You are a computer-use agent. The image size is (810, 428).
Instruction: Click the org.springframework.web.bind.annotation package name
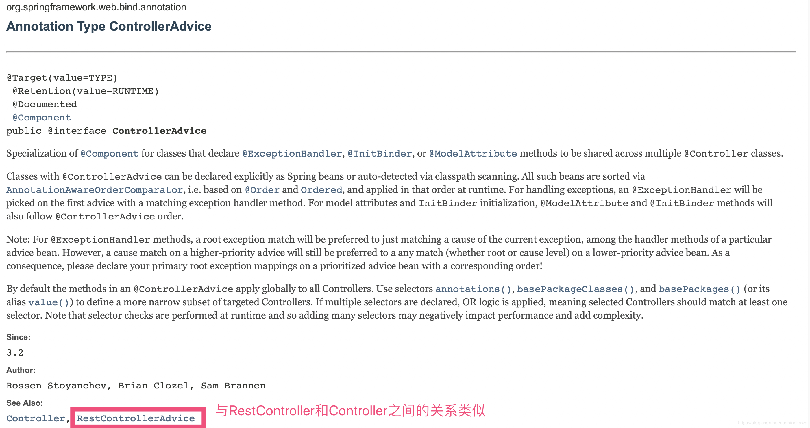point(96,7)
